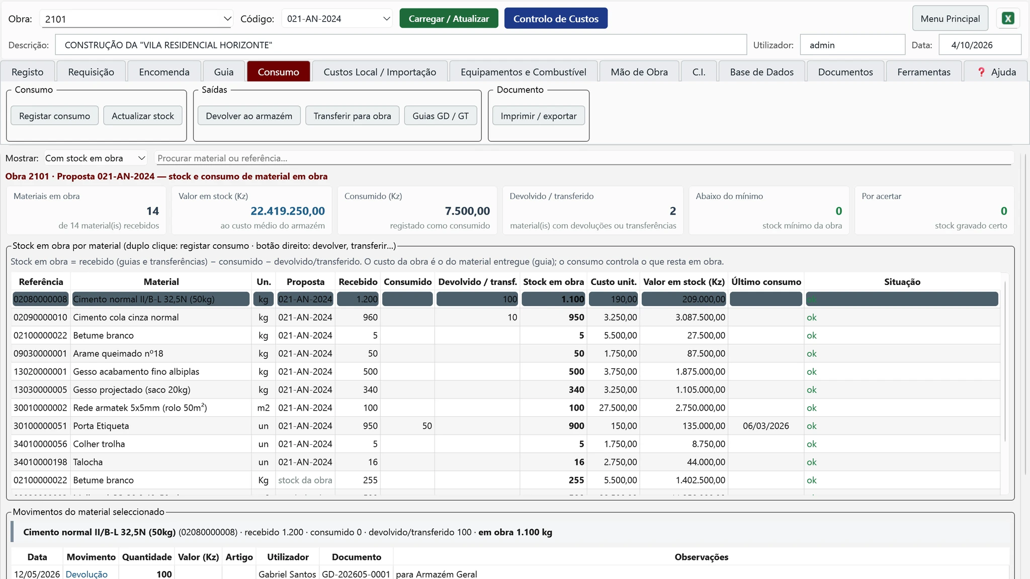Click the Talocha material row
Image resolution: width=1030 pixels, height=579 pixels.
(x=505, y=462)
